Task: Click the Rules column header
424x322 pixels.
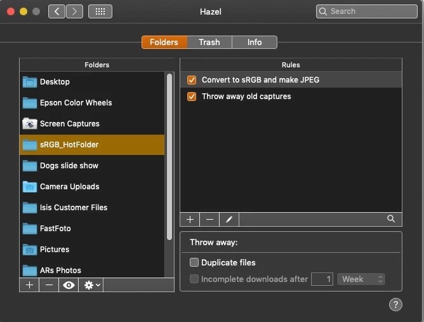Action: (x=291, y=65)
